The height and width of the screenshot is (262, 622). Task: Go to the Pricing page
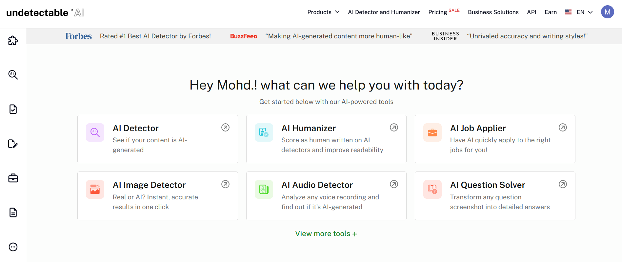tap(438, 12)
